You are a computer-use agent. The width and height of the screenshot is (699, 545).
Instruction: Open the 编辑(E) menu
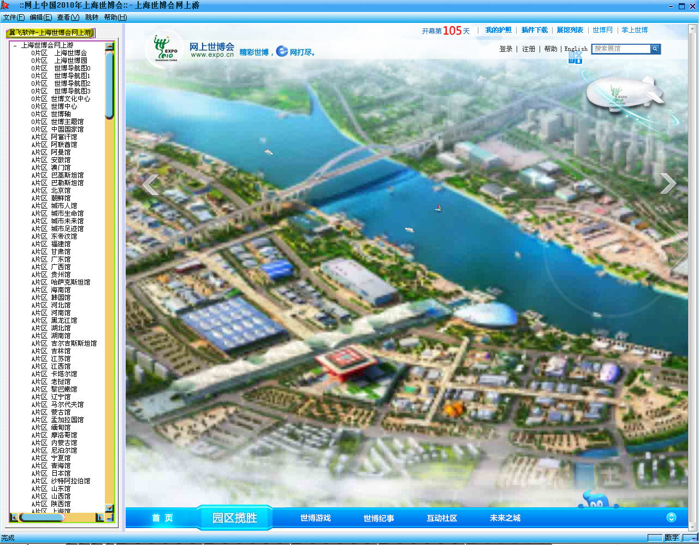coord(41,17)
